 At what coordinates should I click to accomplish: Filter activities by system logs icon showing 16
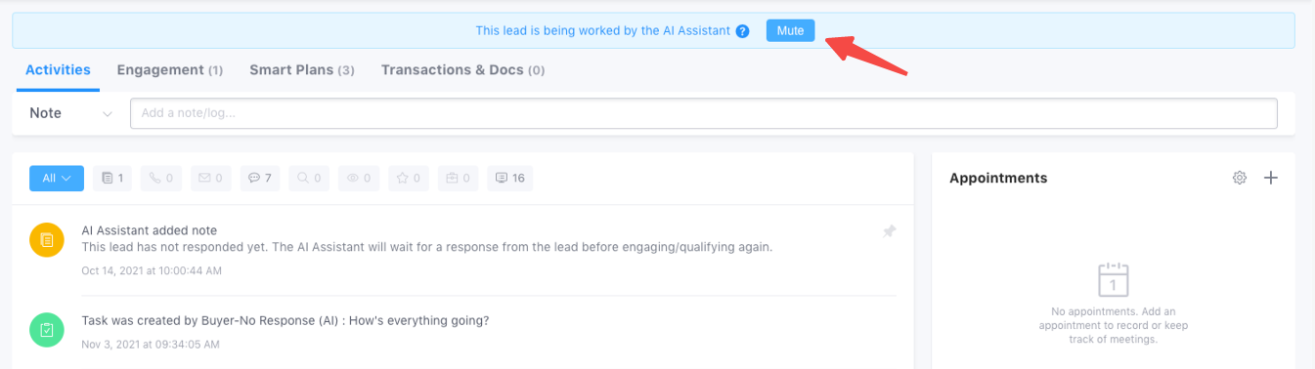click(x=509, y=179)
